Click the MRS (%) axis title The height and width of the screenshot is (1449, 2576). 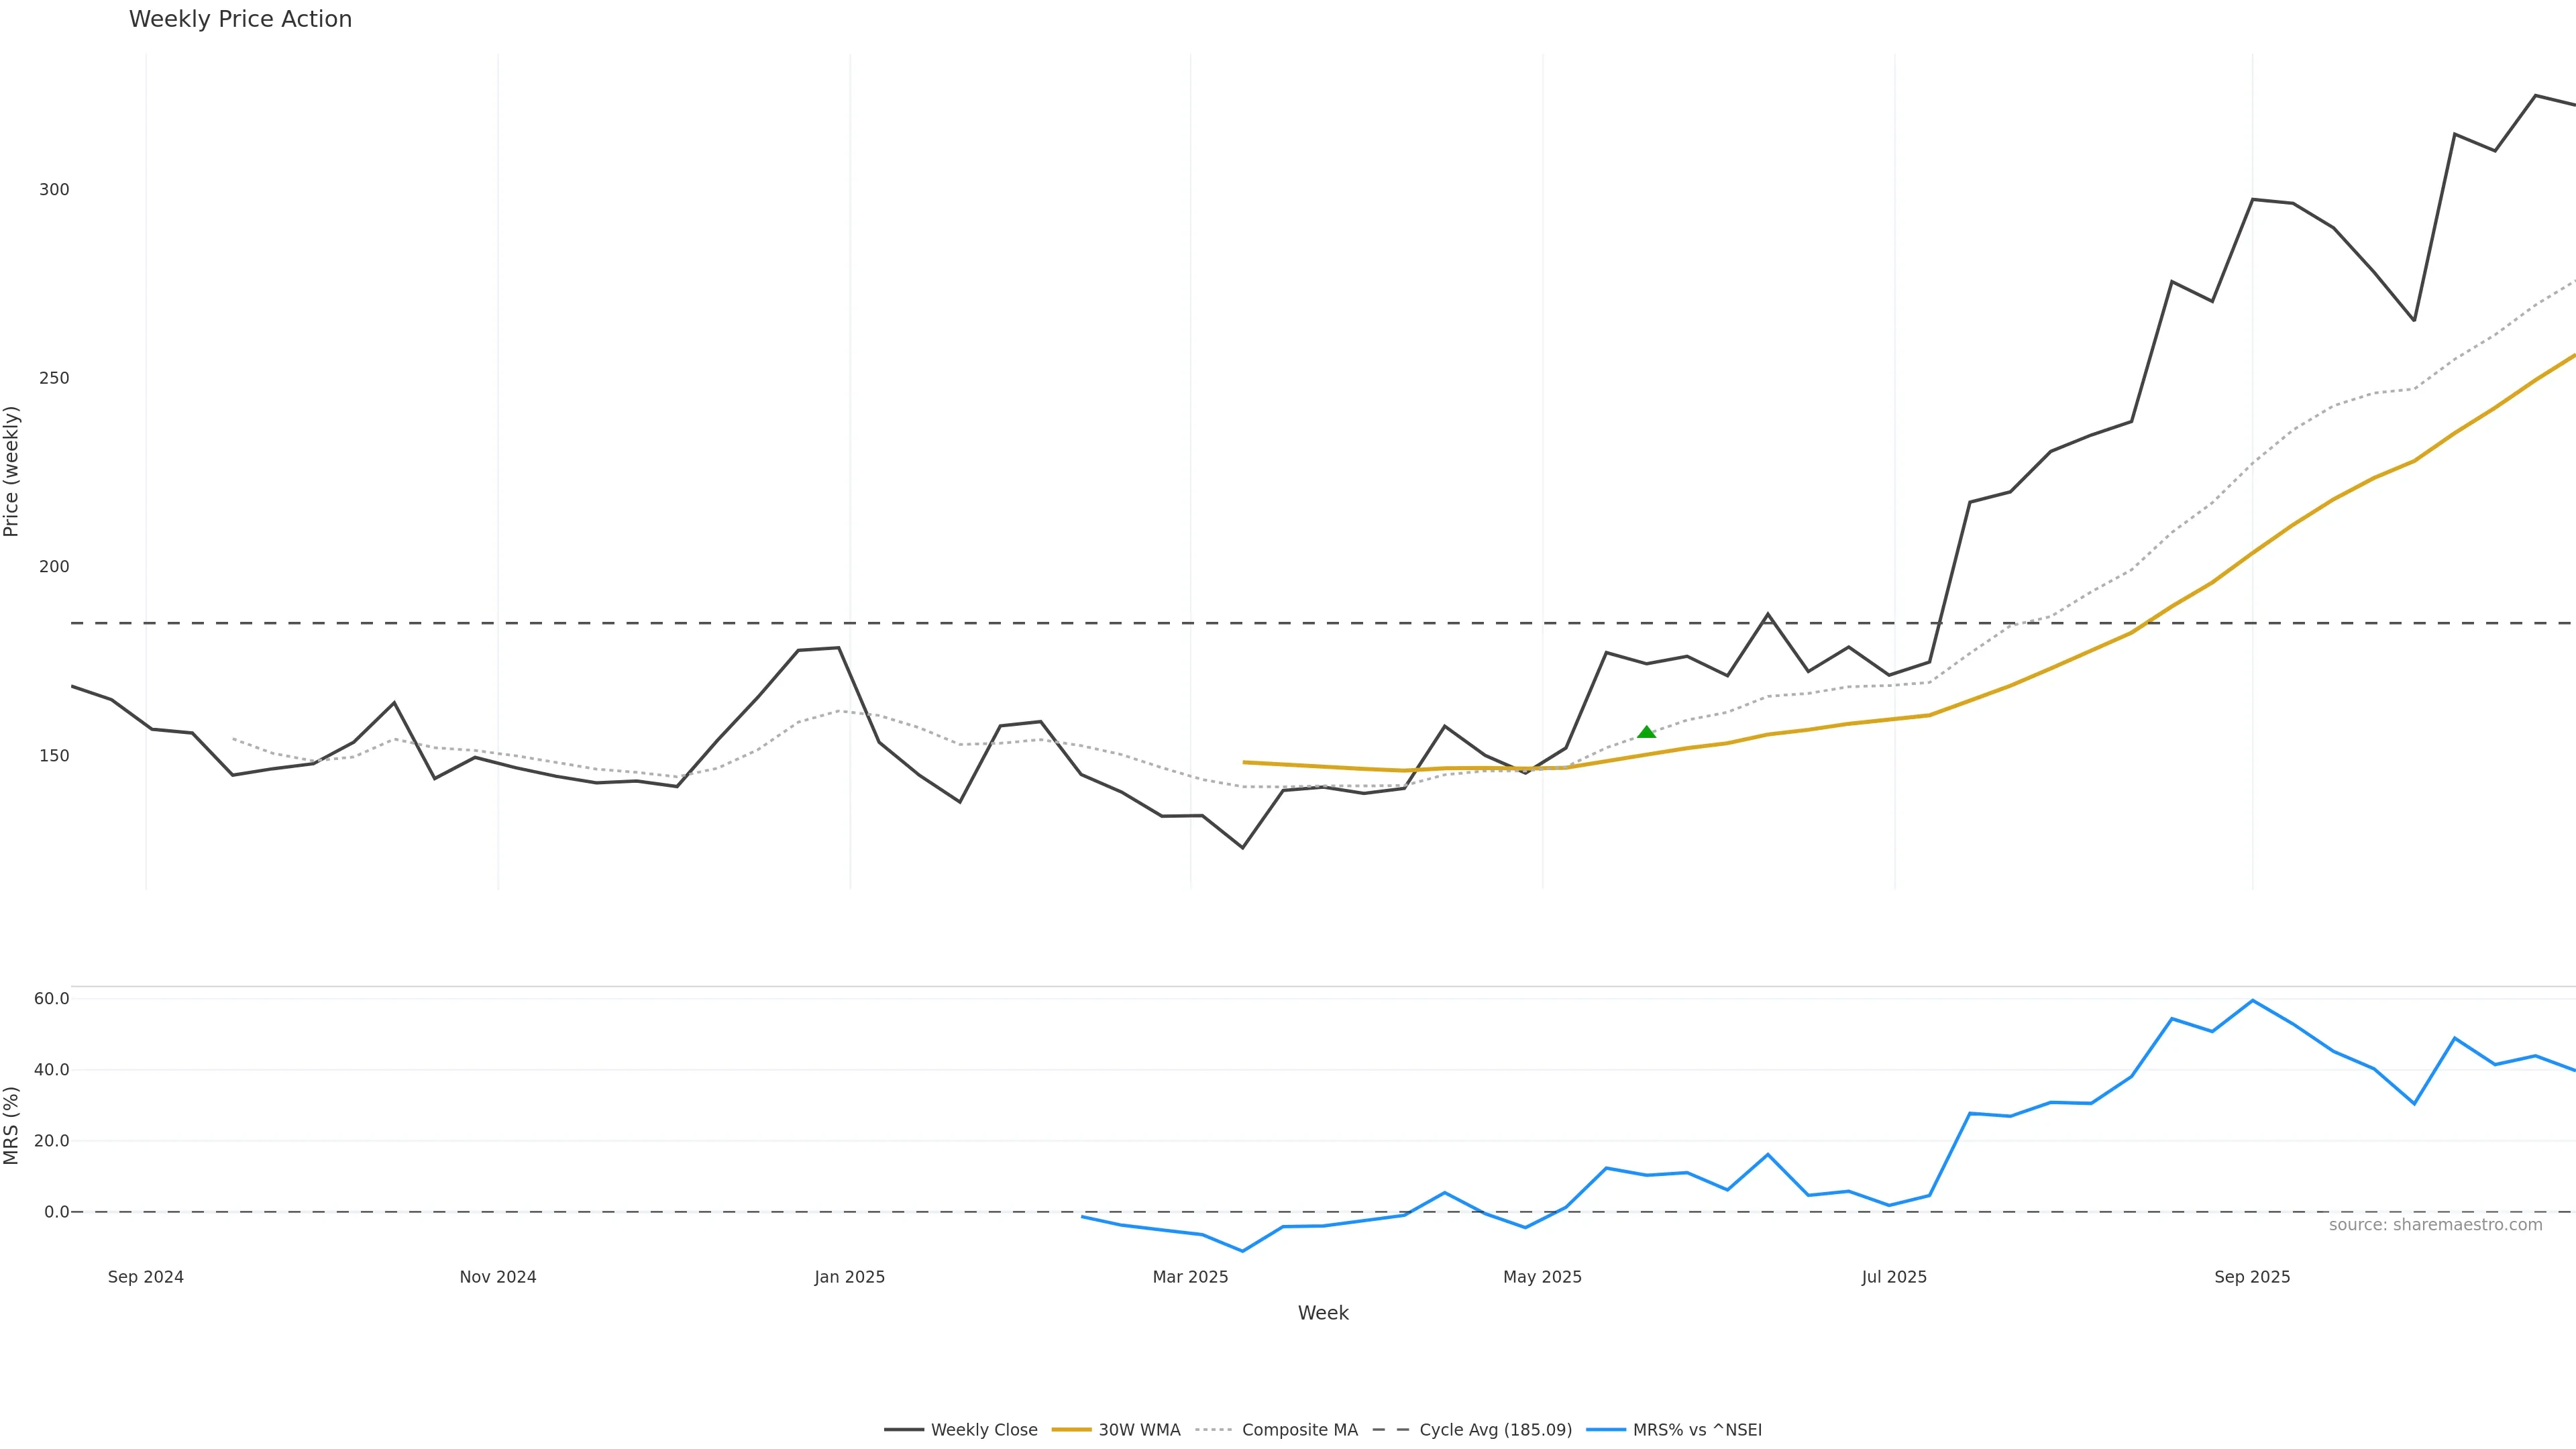tap(12, 1125)
